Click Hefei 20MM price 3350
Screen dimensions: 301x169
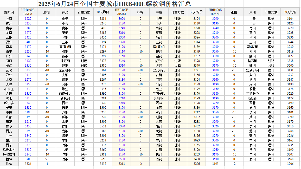(x=121, y=37)
